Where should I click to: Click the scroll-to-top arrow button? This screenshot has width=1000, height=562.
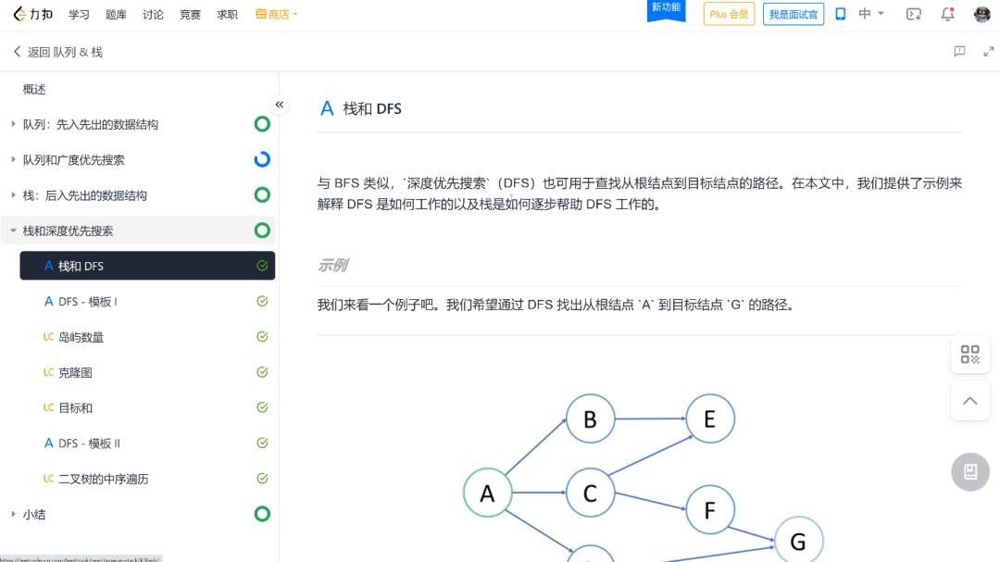tap(969, 401)
